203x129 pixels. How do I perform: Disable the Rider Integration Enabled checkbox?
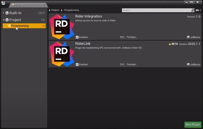(x=77, y=37)
